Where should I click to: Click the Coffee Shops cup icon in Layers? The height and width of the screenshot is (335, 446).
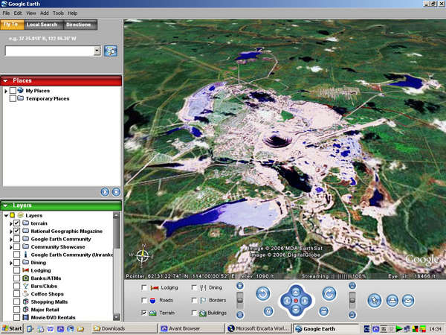pos(25,294)
